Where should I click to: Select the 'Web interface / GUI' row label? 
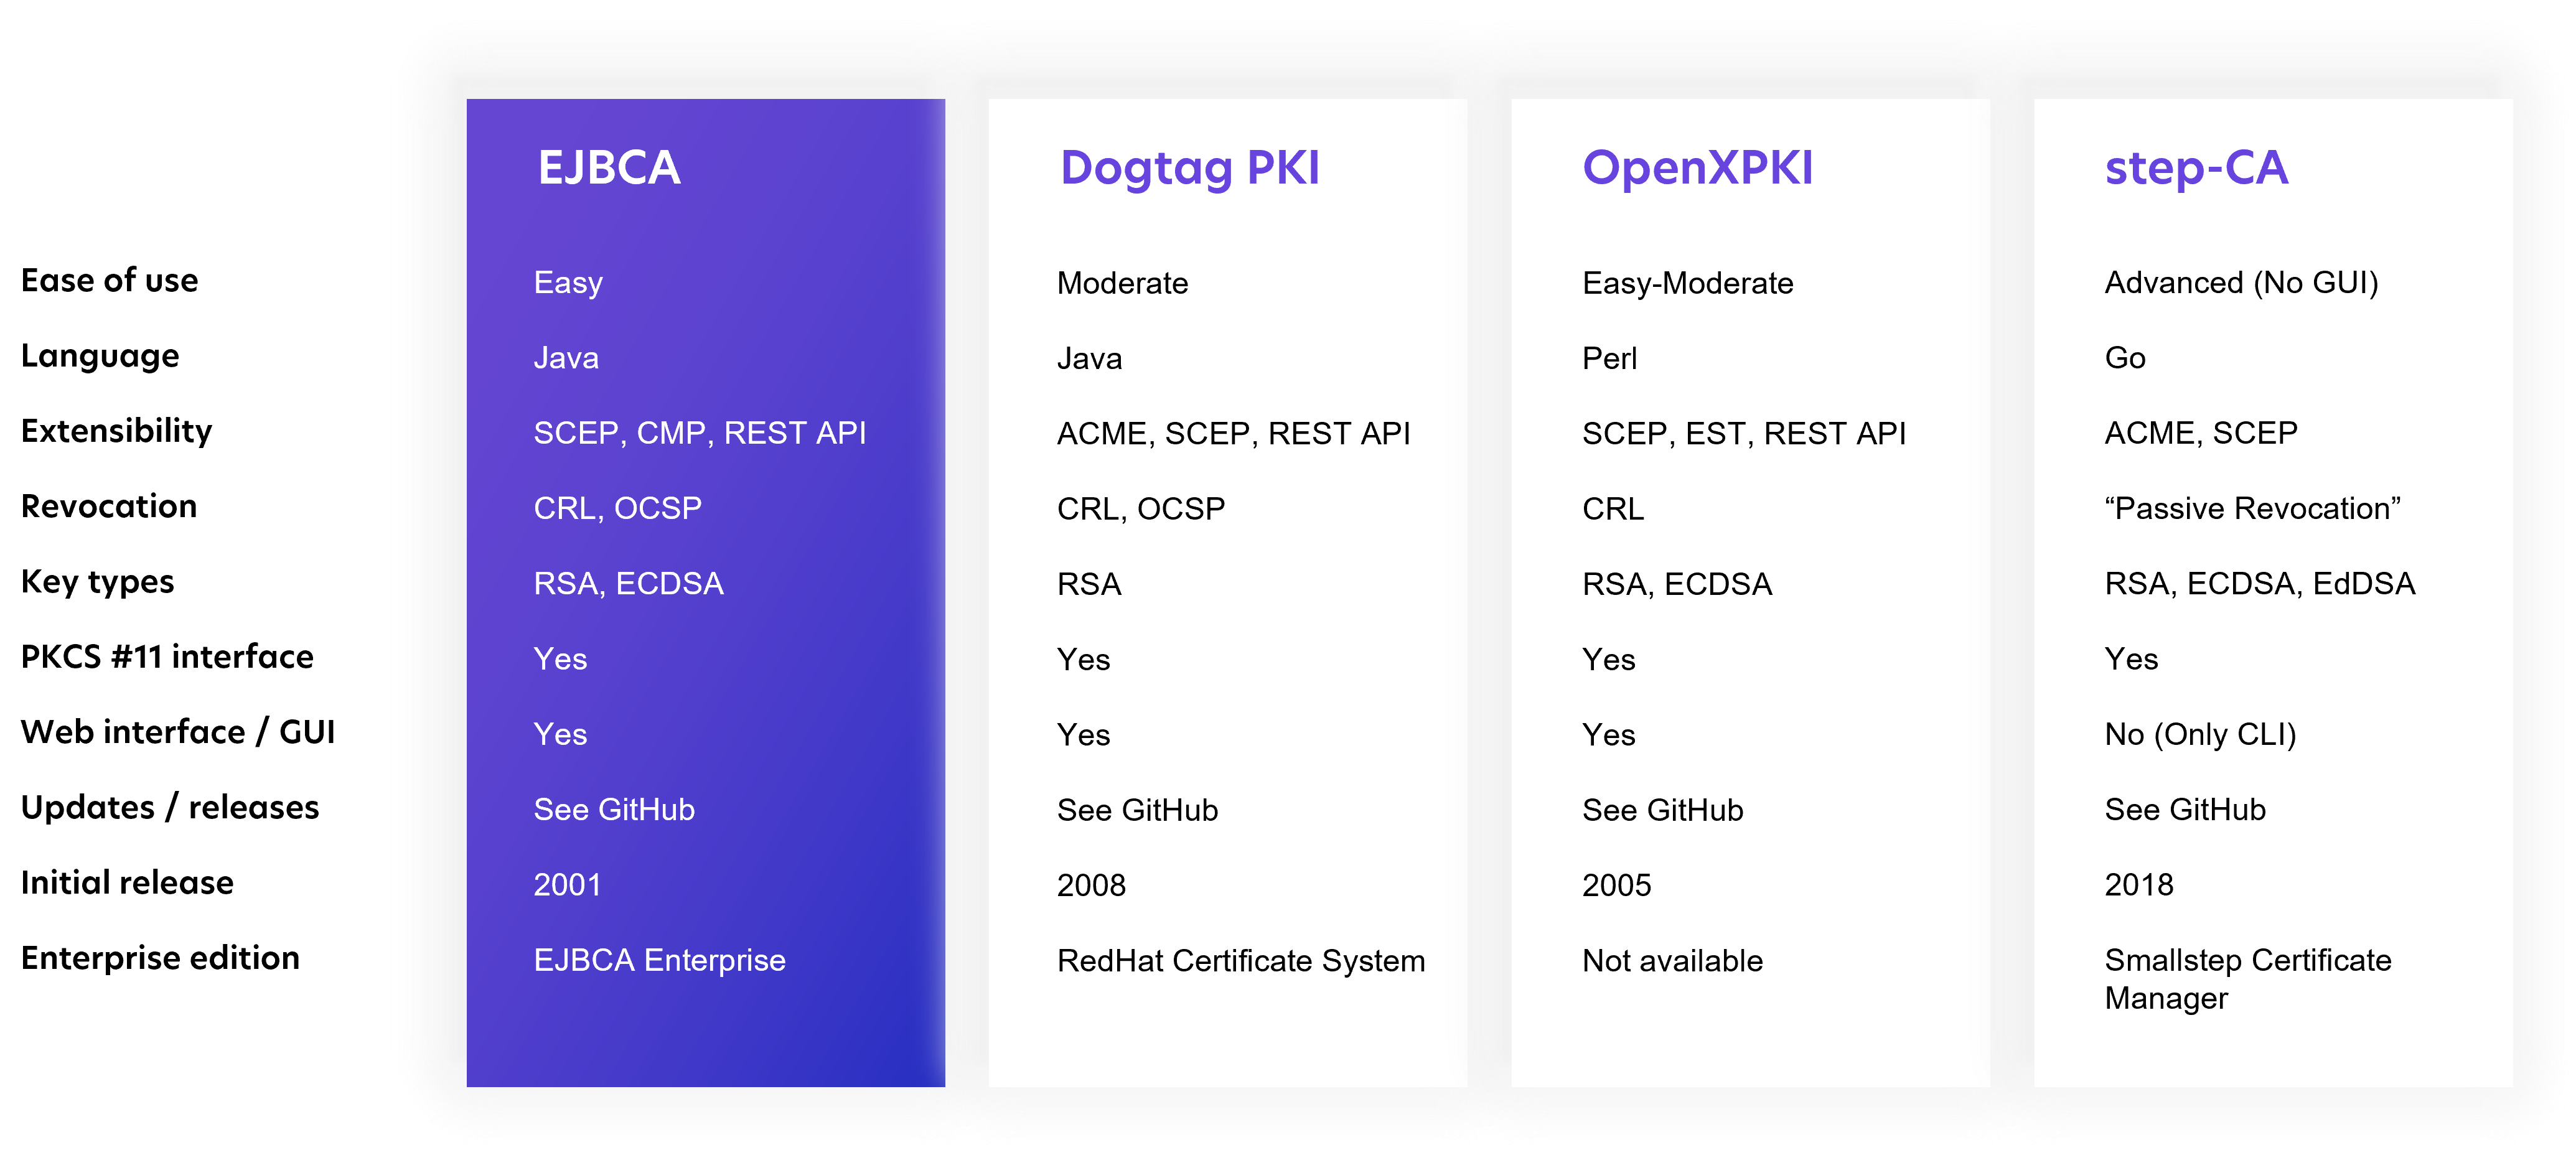[x=178, y=732]
